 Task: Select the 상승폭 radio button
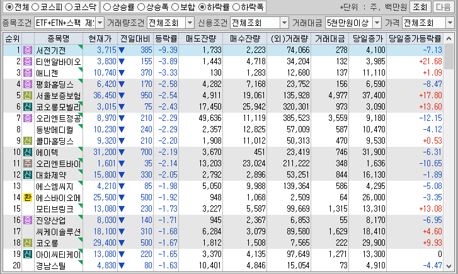click(x=141, y=7)
